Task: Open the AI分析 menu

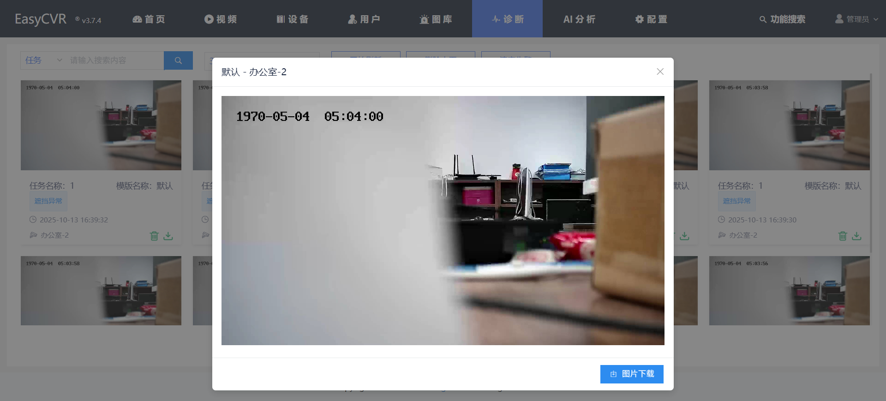Action: click(579, 19)
